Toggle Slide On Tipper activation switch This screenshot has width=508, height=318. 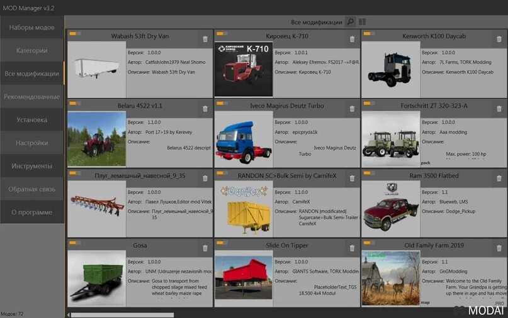222,243
